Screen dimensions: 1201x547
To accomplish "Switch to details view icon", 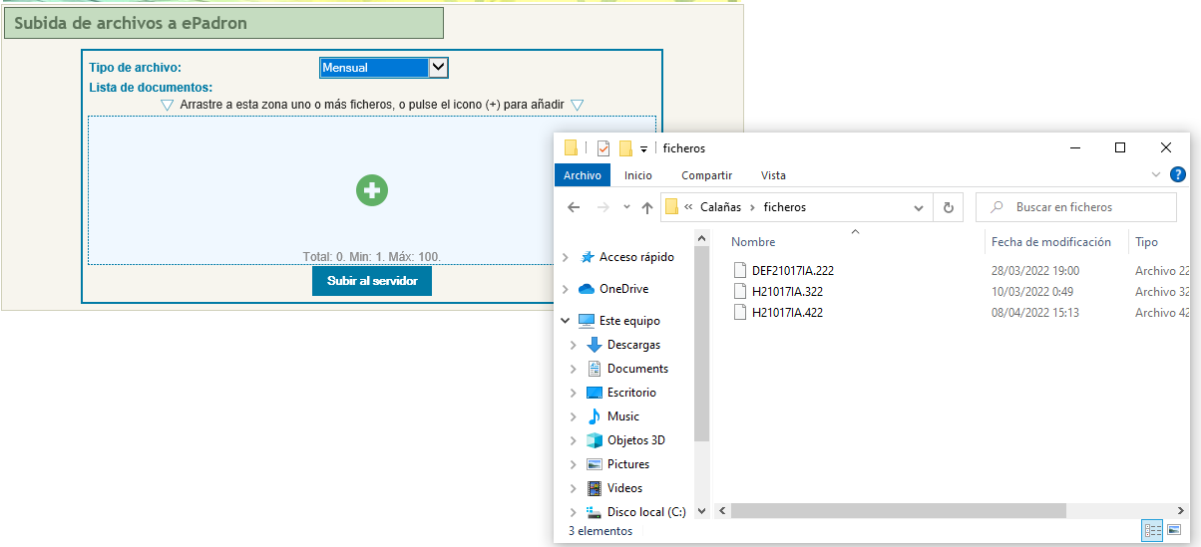I will [x=1153, y=530].
